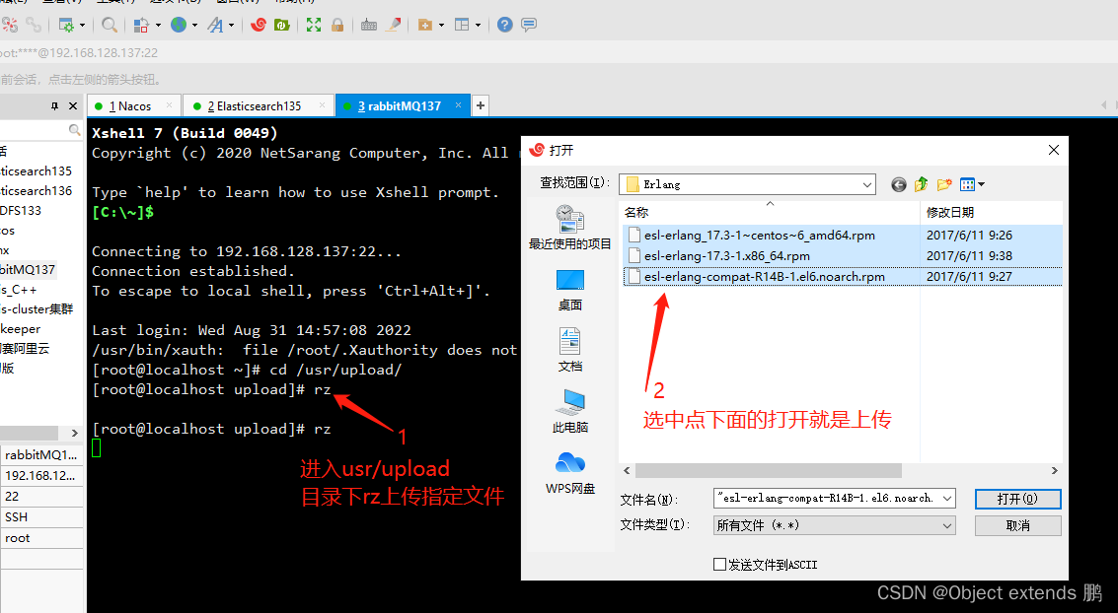This screenshot has width=1118, height=613.
Task: Create new folder in Open dialog
Action: point(944,185)
